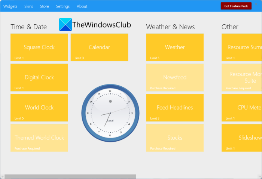Viewport: 262px width, 179px height.
Task: Open the Skins menu
Action: (x=28, y=6)
